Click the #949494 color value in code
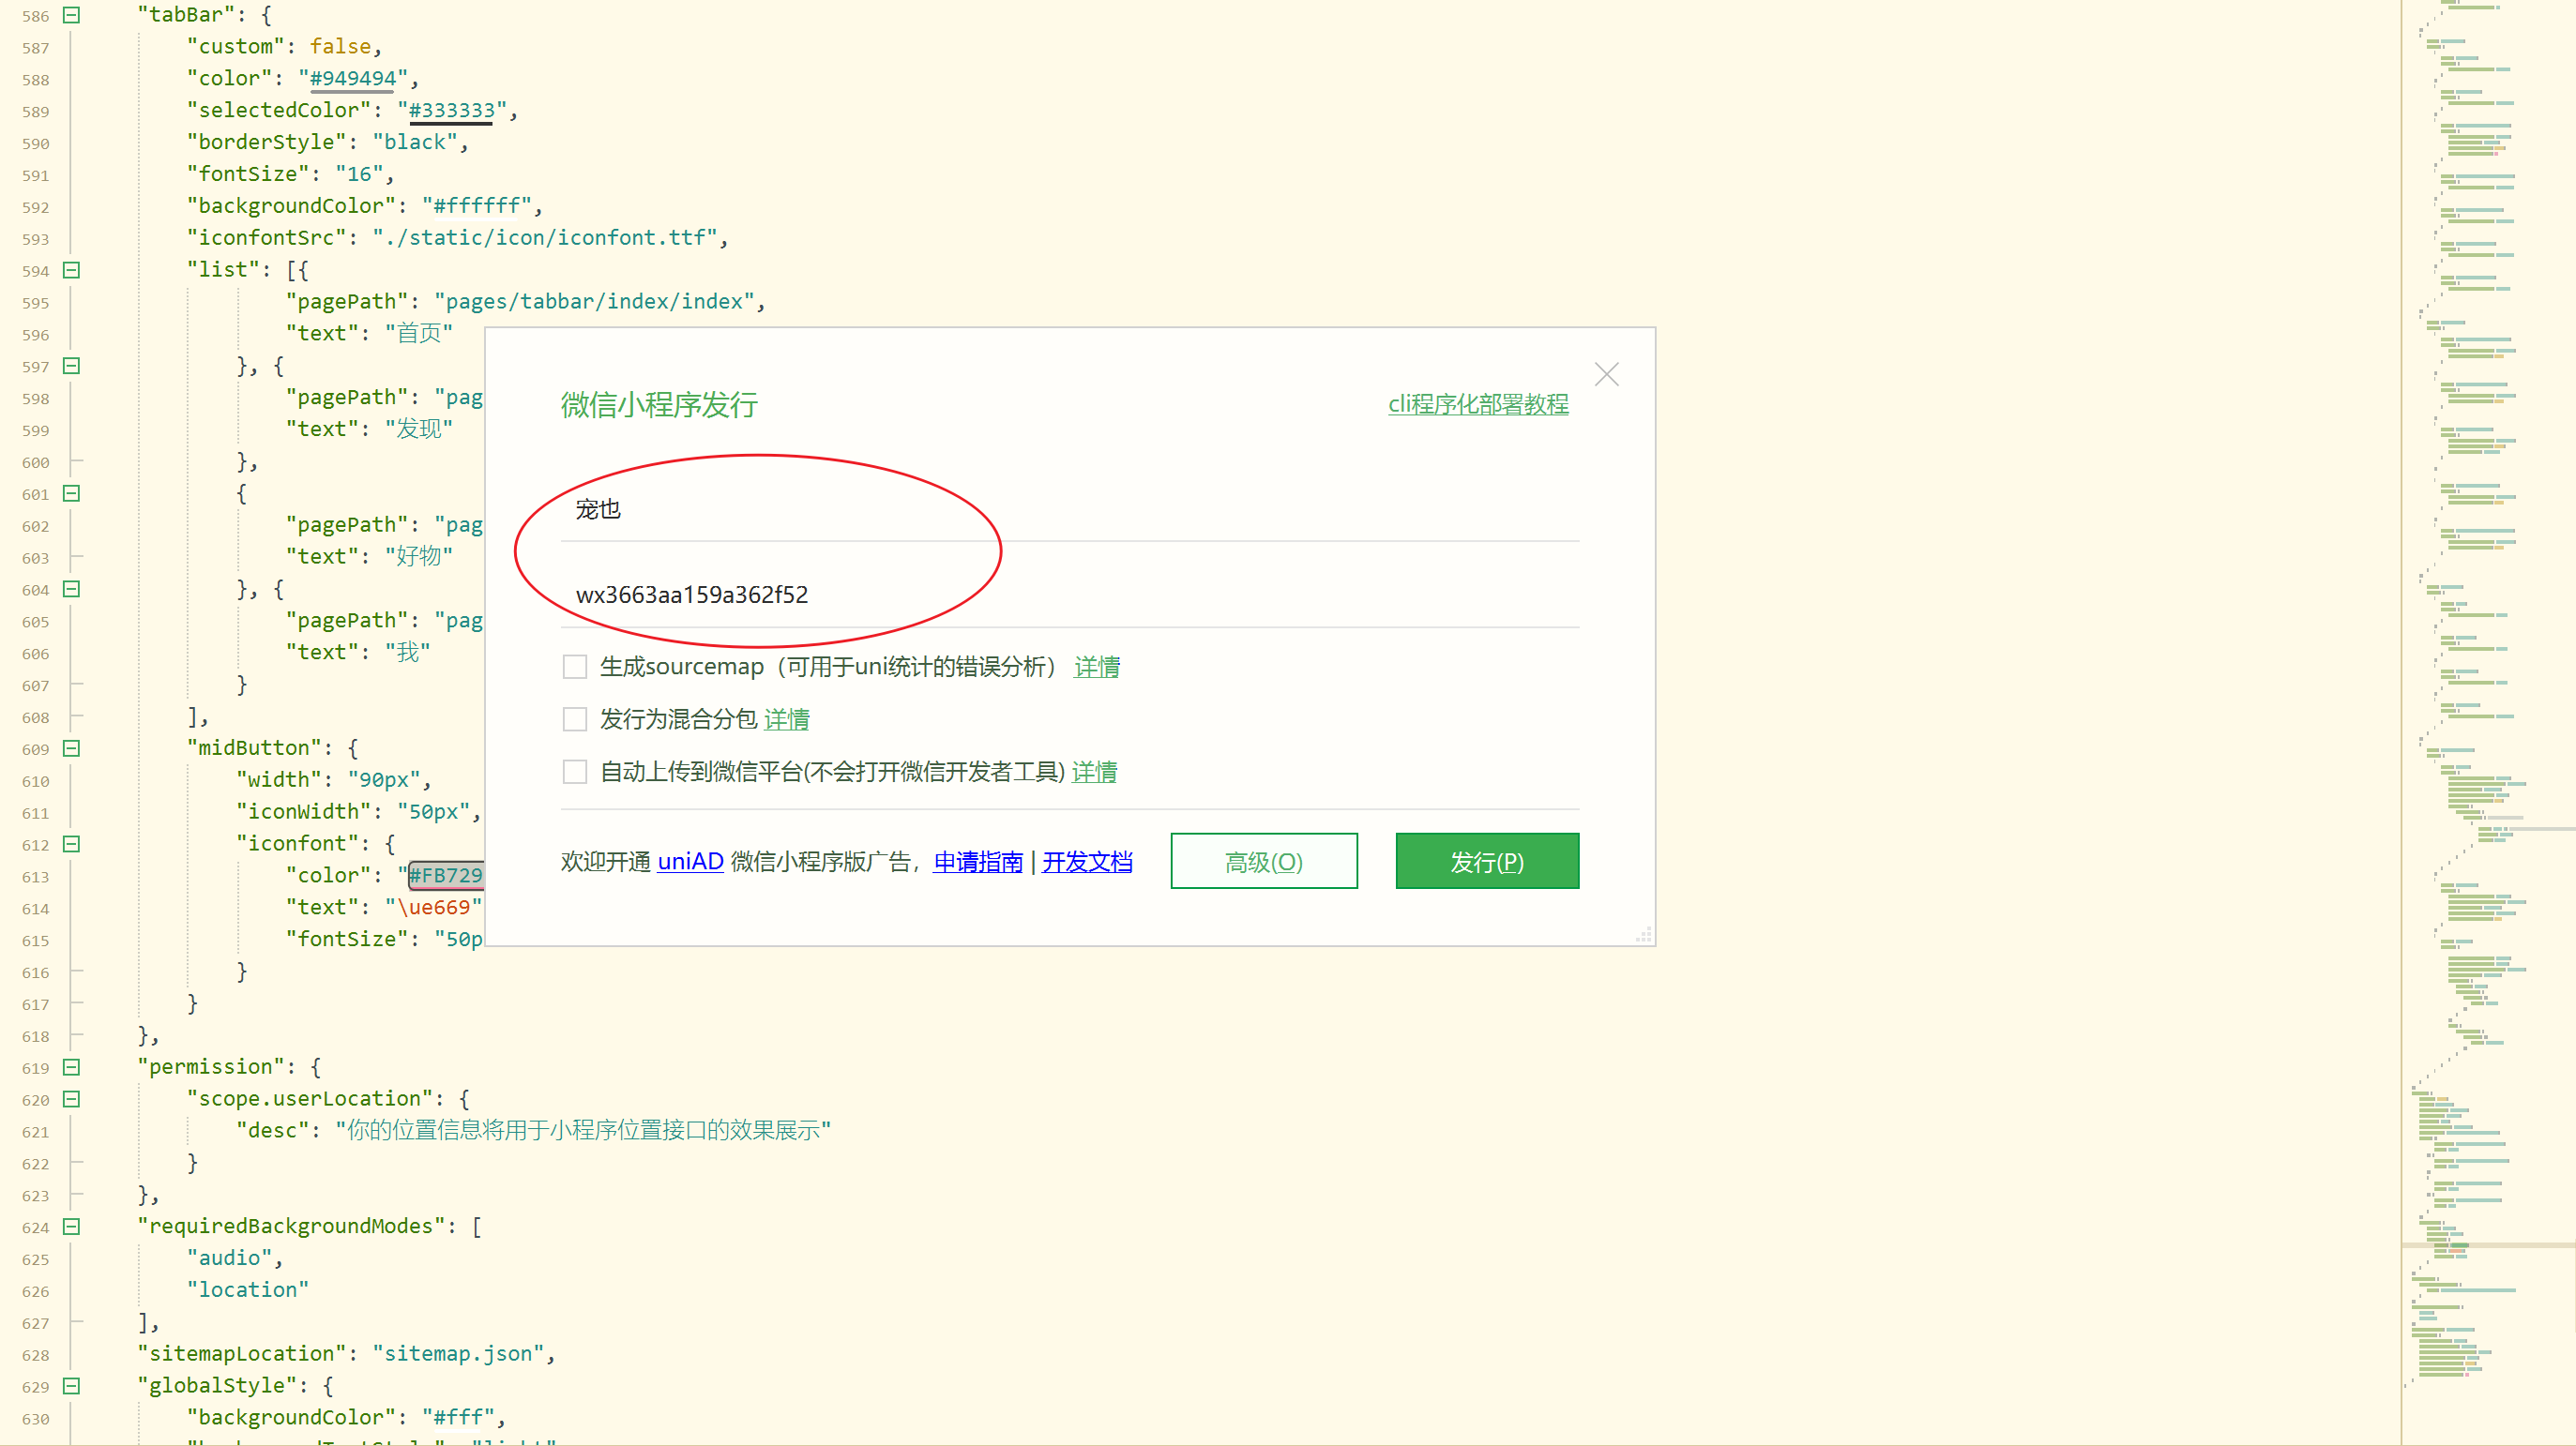This screenshot has width=2576, height=1446. point(353,78)
